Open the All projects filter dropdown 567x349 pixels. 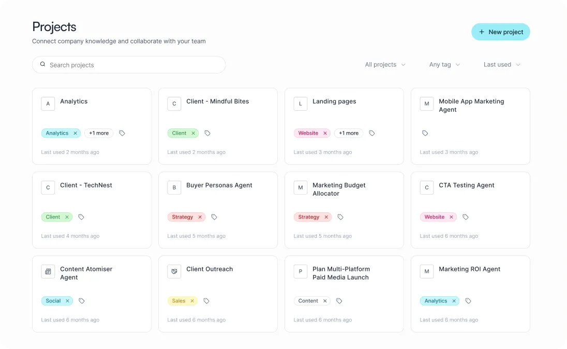385,64
